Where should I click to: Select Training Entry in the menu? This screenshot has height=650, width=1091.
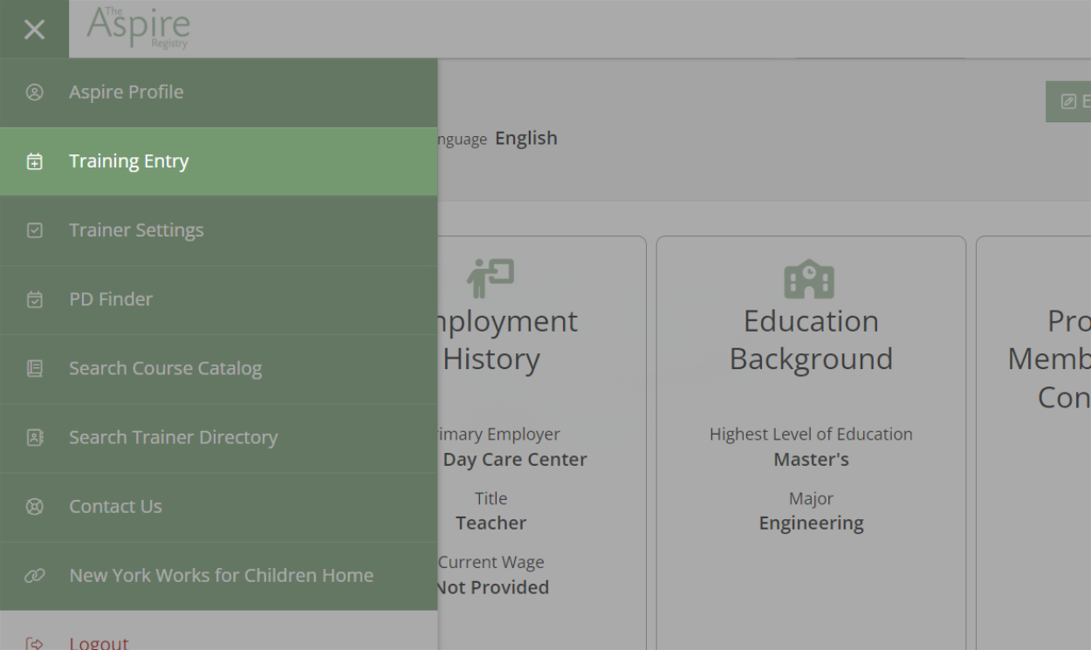[218, 161]
